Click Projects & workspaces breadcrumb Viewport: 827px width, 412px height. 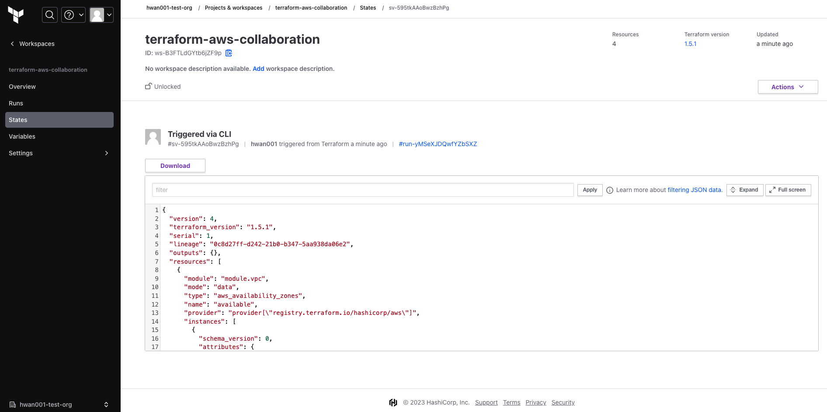233,8
